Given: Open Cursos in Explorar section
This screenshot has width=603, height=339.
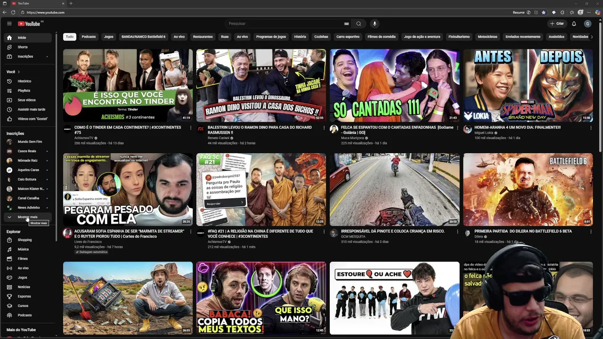Looking at the screenshot, I should tap(27, 306).
